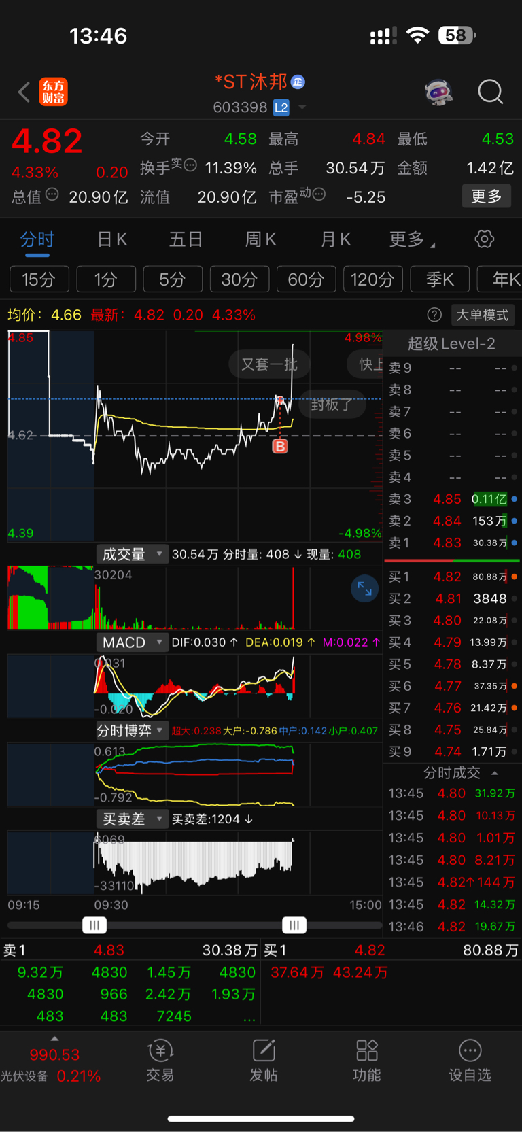
Task: Tap the 封板了 comment bubble
Action: pos(332,405)
